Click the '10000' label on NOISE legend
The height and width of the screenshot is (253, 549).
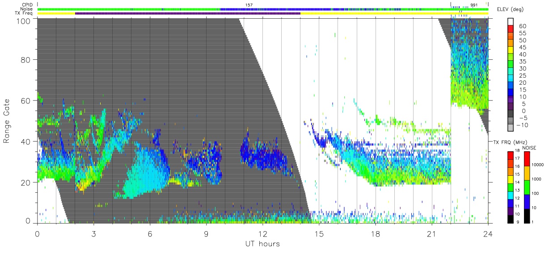click(538, 165)
